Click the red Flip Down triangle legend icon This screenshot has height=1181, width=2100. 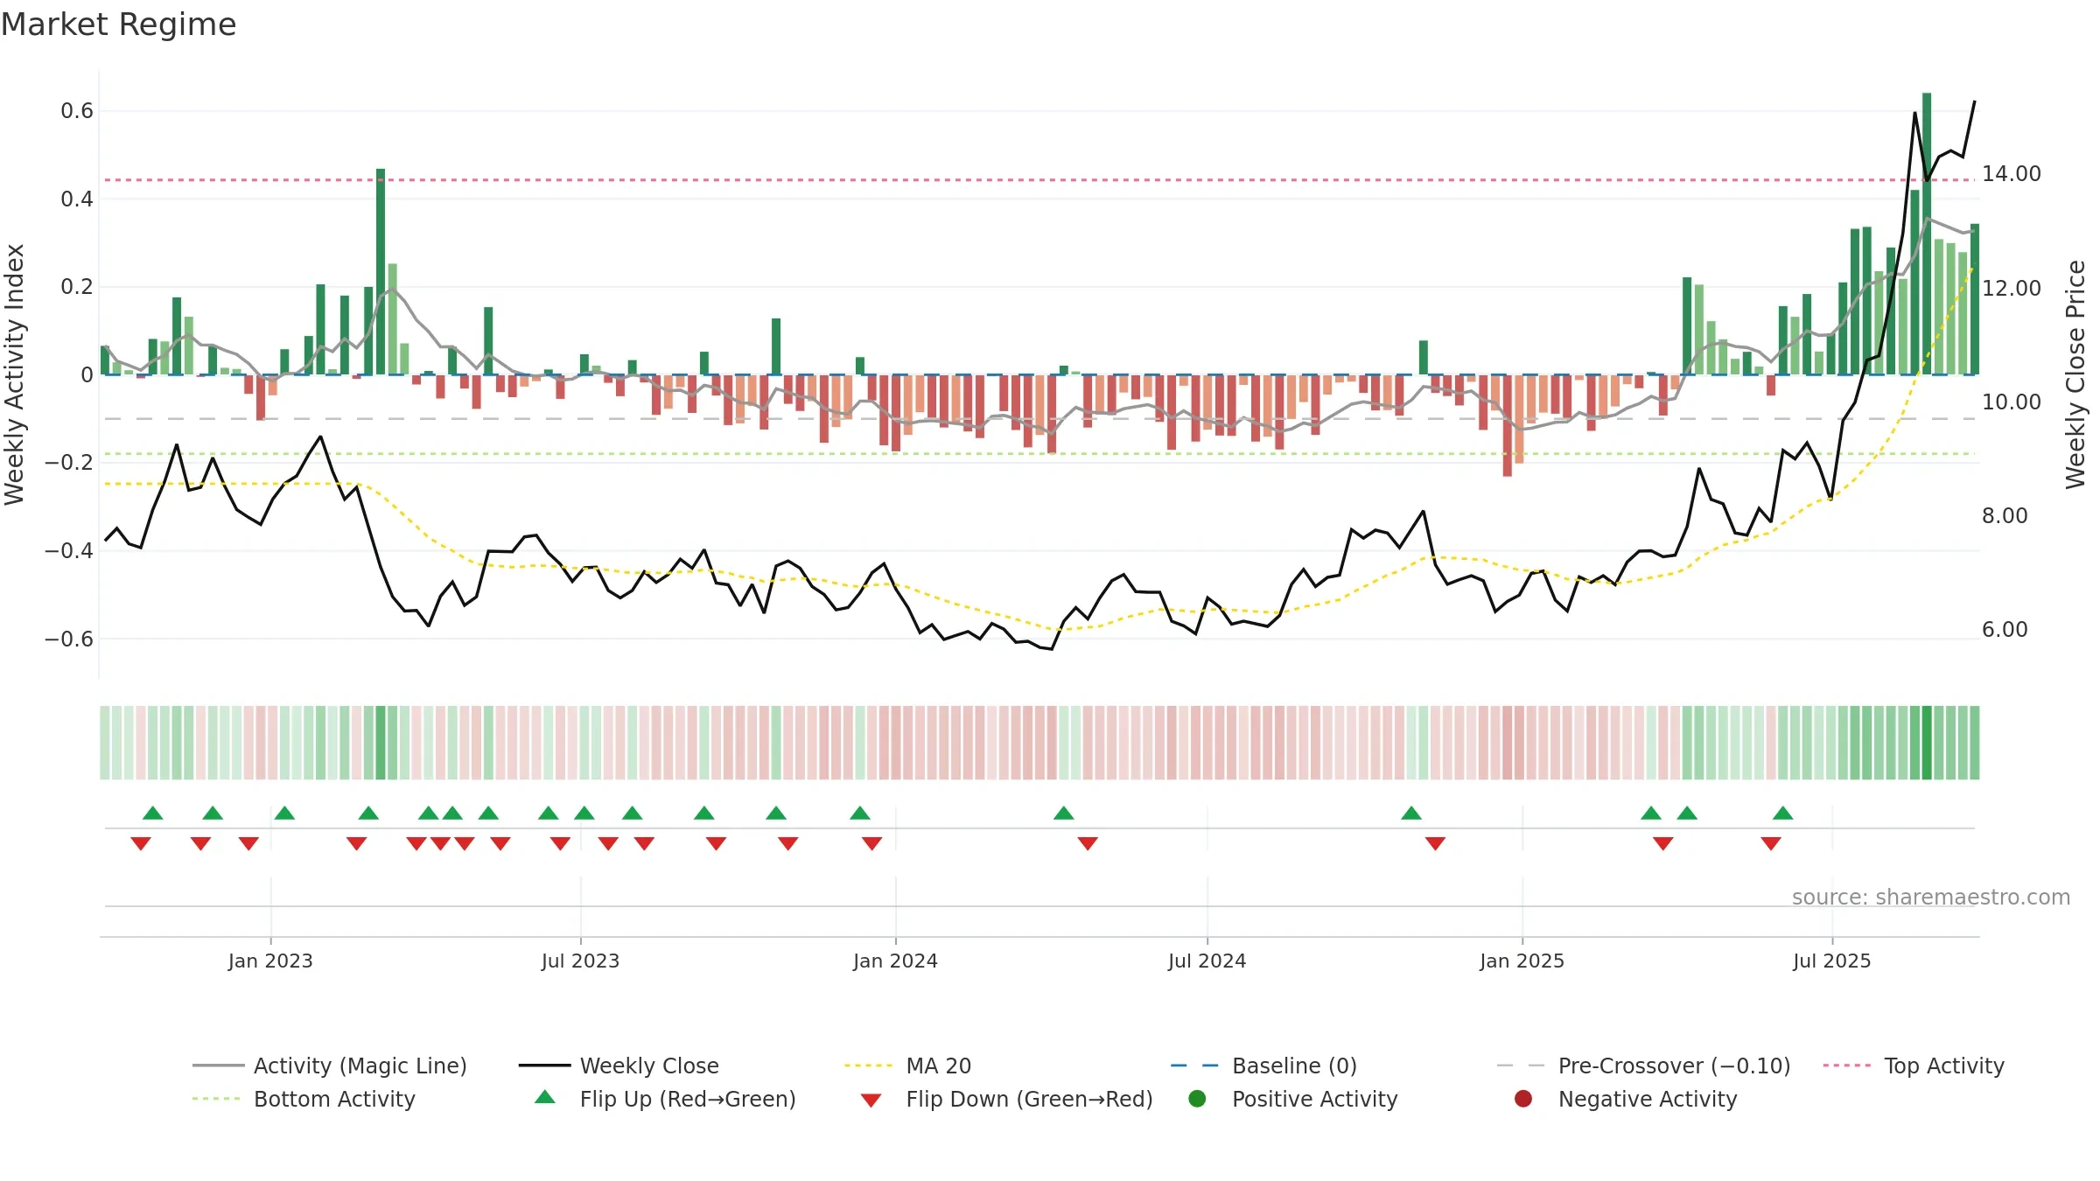871,1101
